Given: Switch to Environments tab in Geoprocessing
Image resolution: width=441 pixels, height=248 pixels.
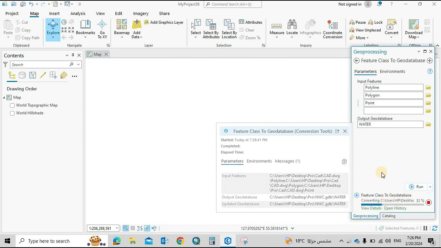Looking at the screenshot, I should (392, 71).
